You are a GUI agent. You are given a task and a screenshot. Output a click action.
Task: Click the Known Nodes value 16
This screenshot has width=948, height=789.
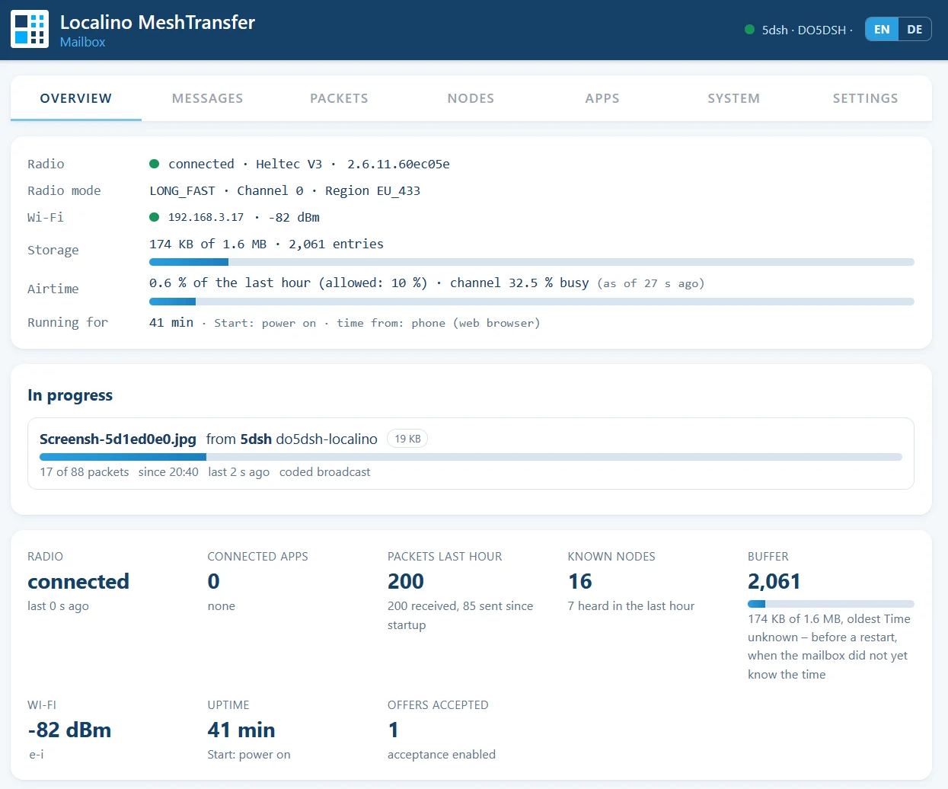tap(580, 582)
